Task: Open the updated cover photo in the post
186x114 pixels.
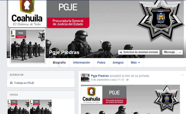Action: click(130, 99)
